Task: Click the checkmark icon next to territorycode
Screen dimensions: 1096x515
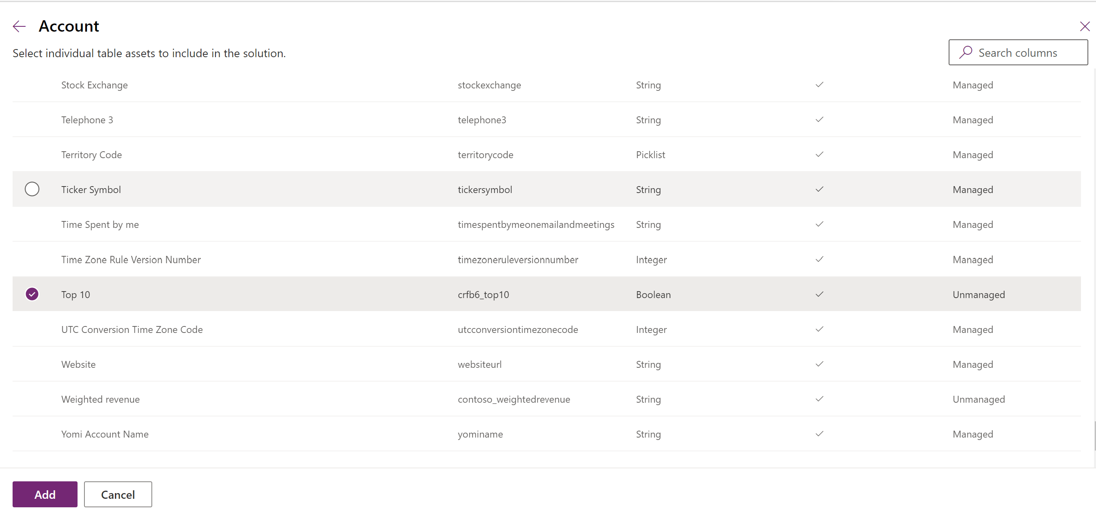Action: (819, 154)
